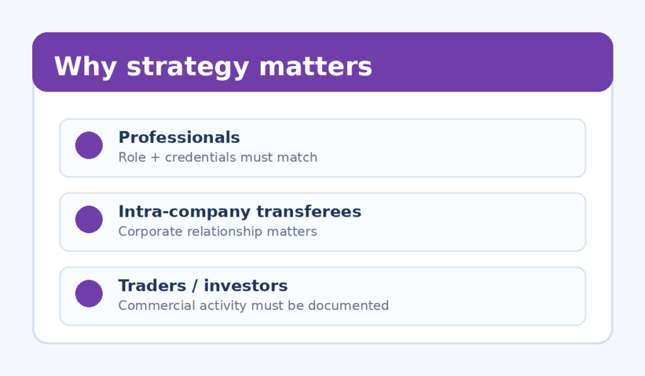645x376 pixels.
Task: Click the purple circle beside Intra-company transferees
Action: click(89, 220)
